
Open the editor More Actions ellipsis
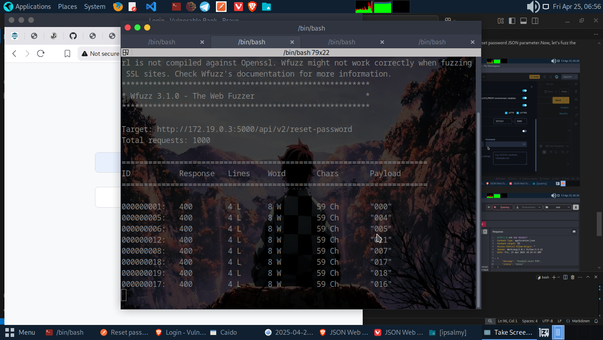click(x=595, y=34)
